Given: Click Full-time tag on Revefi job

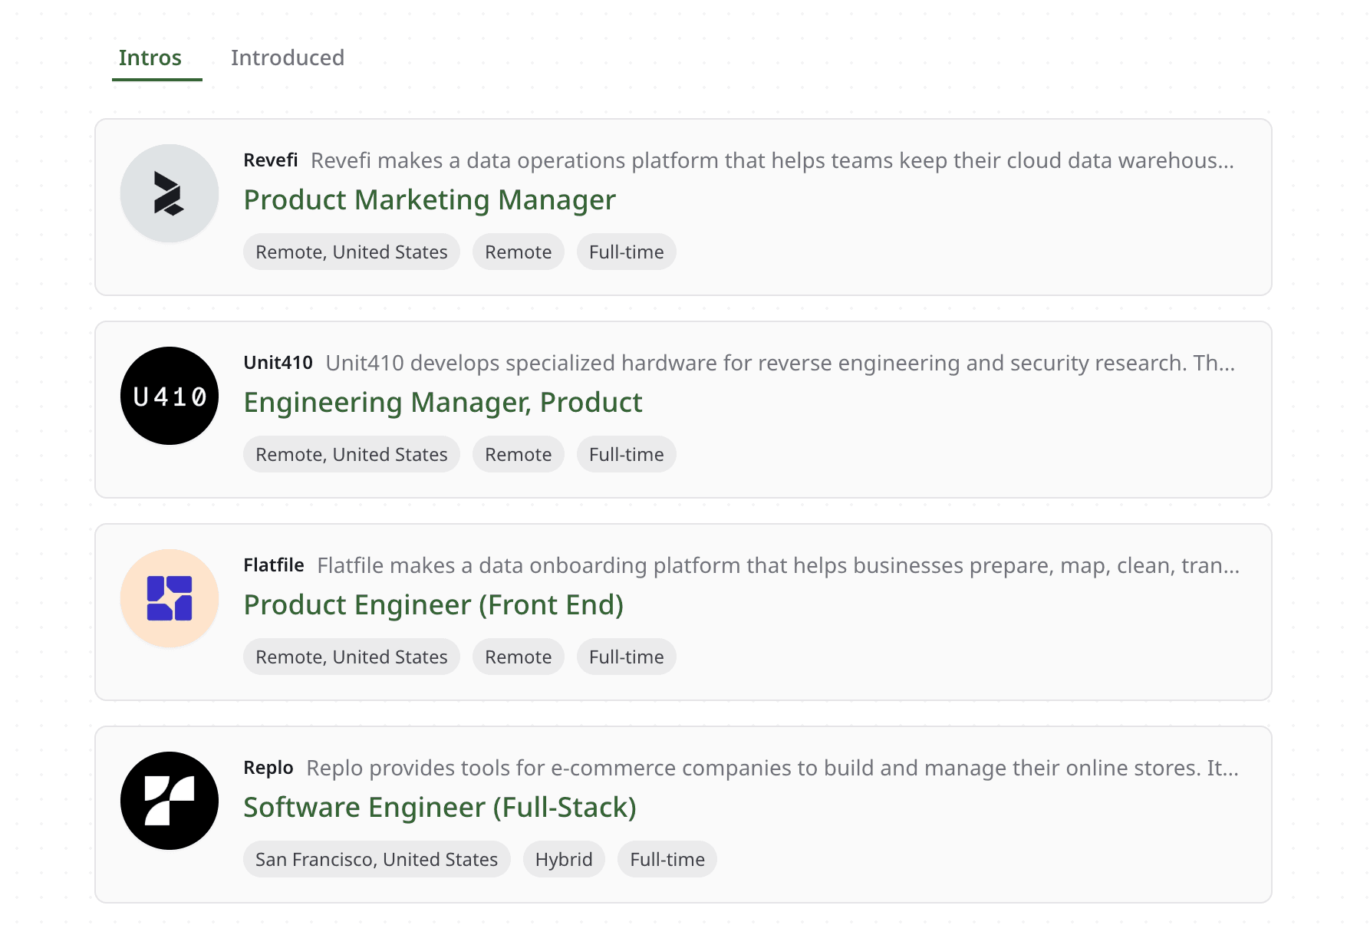Looking at the screenshot, I should (626, 252).
